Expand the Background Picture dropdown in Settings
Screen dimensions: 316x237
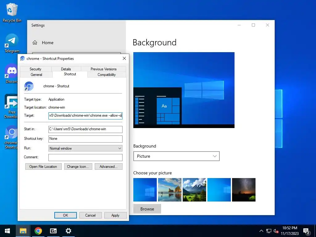[176, 156]
